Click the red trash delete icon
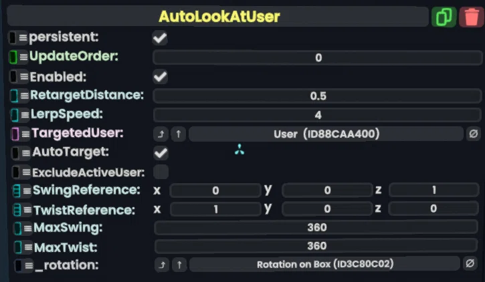 [472, 17]
